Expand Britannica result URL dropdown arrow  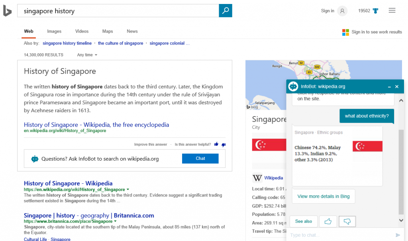[115, 221]
